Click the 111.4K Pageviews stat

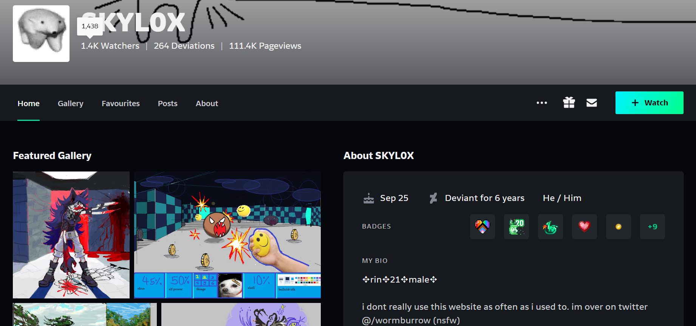click(265, 46)
